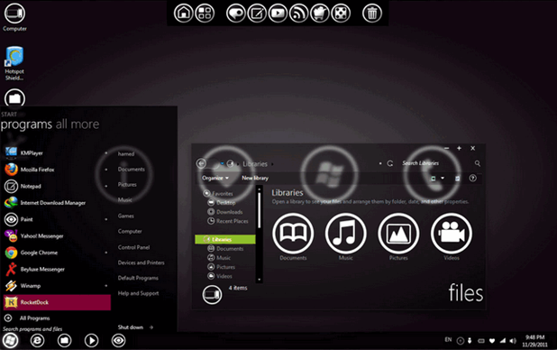
Task: Open the recycle bin dock icon
Action: pos(372,14)
